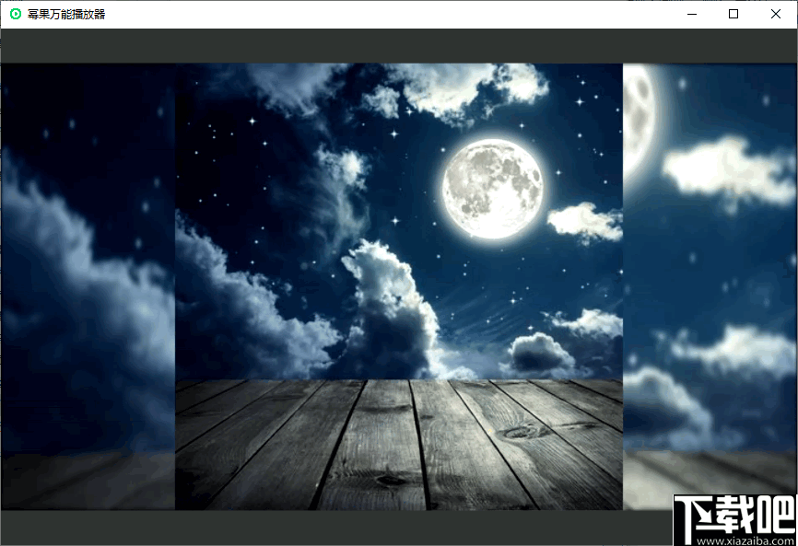Click the full moon in the video
Viewport: 798px width, 546px height.
492,189
